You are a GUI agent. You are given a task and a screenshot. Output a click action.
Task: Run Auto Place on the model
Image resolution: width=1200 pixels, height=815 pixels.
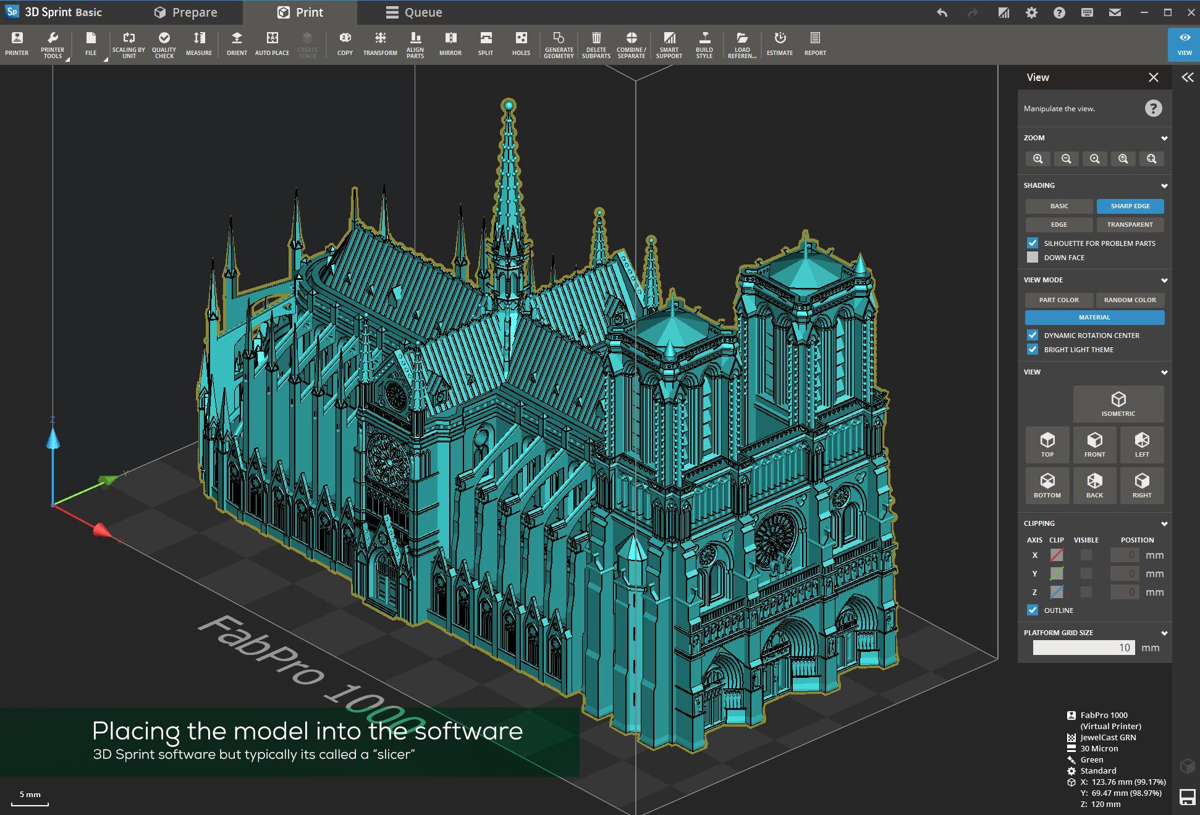tap(272, 44)
